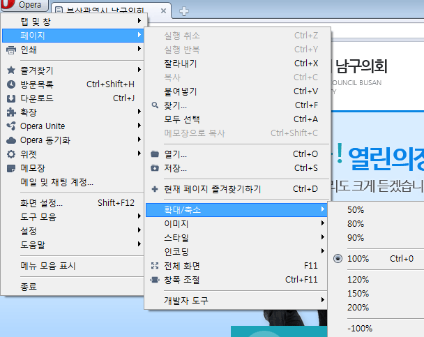Click the cloud icon for Opera 동기화
The width and height of the screenshot is (424, 337).
coord(10,140)
